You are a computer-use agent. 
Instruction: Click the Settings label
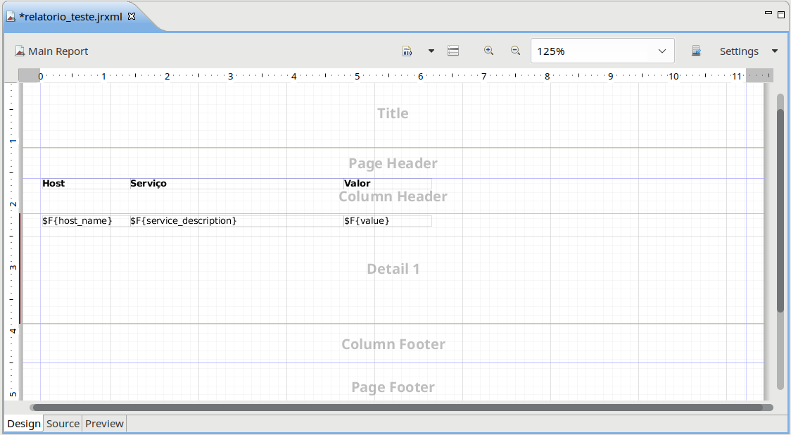click(x=738, y=51)
